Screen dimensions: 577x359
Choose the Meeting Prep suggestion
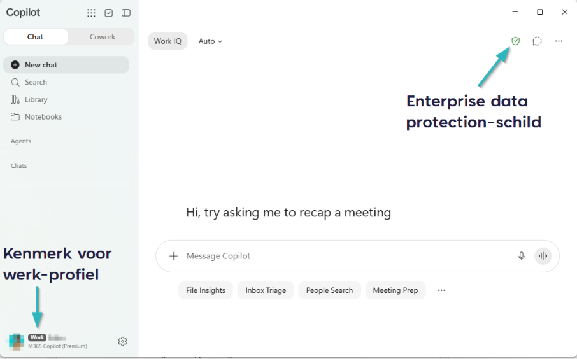click(395, 290)
